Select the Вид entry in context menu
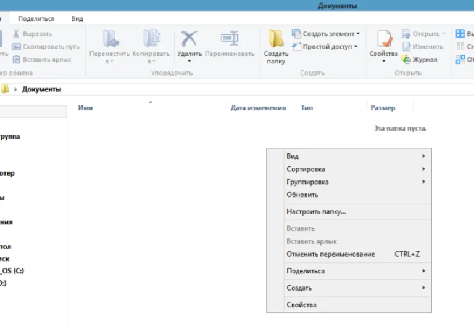This screenshot has height=327, width=474. pos(349,156)
